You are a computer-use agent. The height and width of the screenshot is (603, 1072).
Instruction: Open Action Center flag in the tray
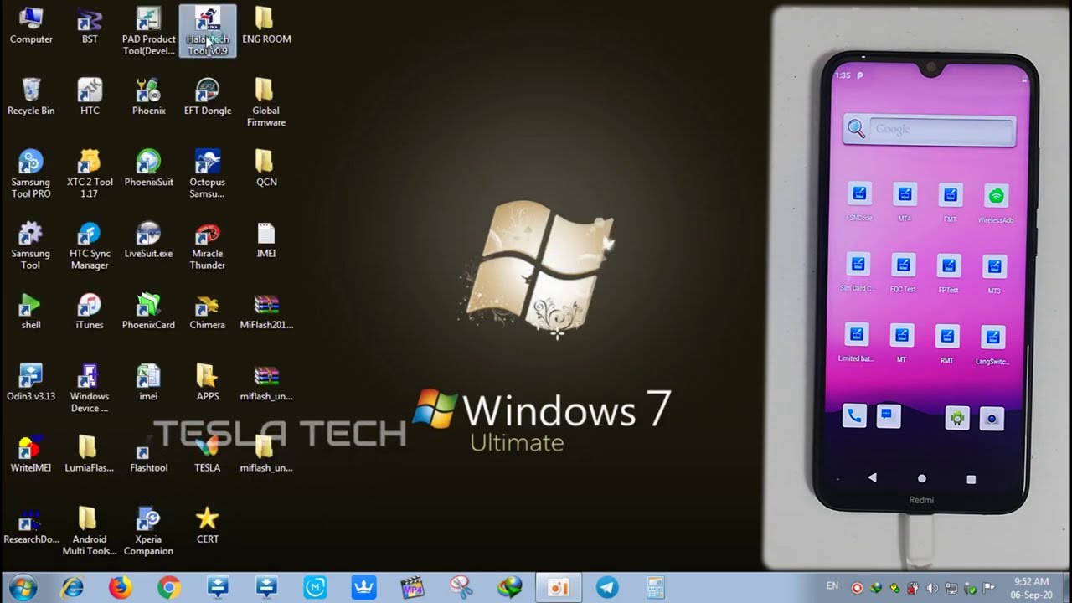click(988, 588)
